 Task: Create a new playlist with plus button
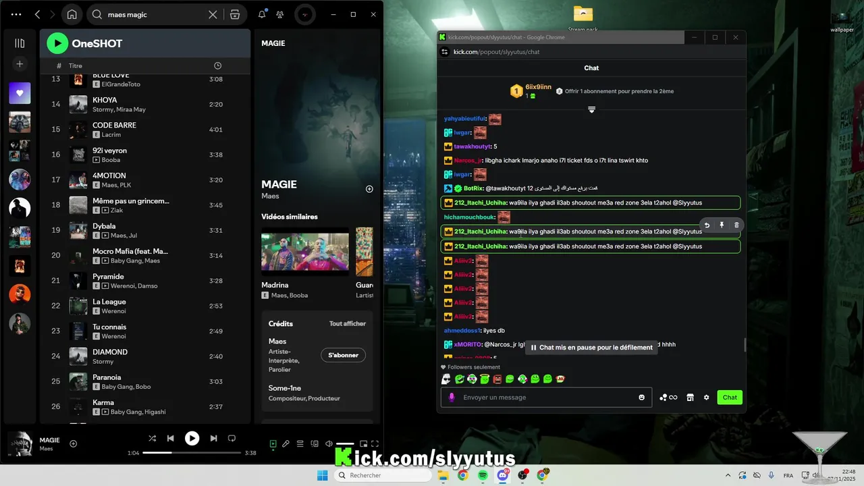point(20,64)
